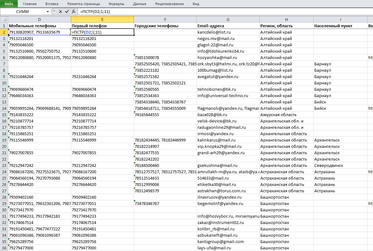Switch to the Главная ribbon tab
Screen dimensions: 373x251
[x=30, y=4]
